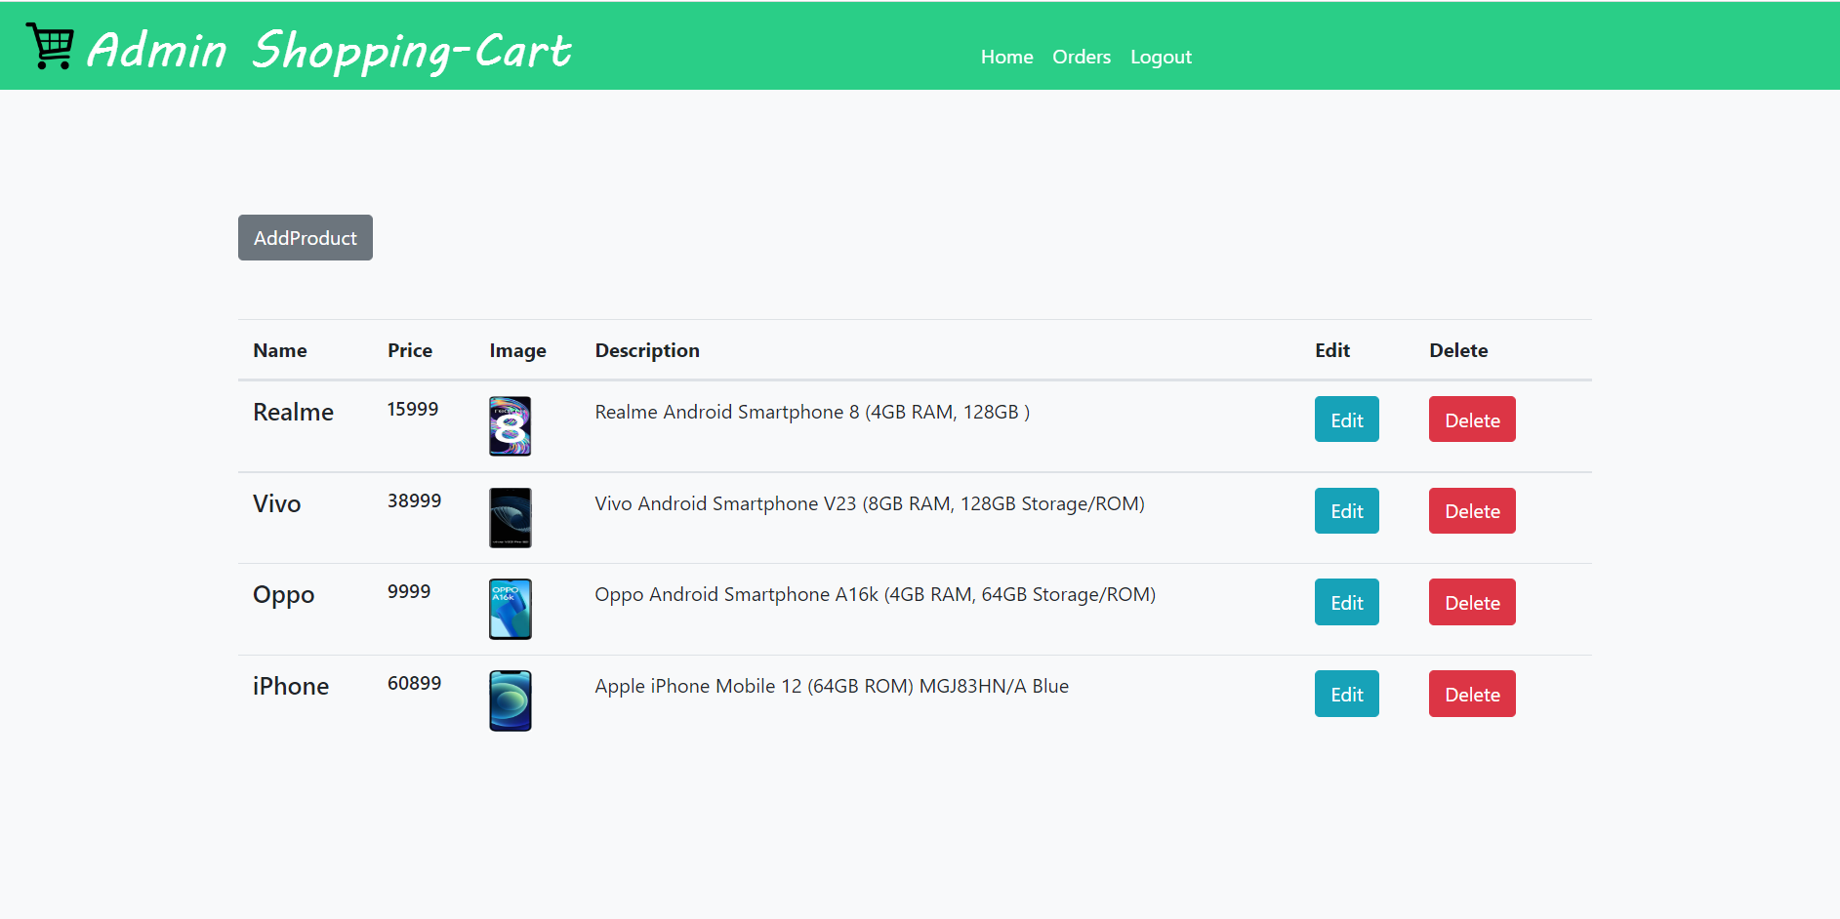The width and height of the screenshot is (1840, 919).
Task: Delete the Realme product
Action: click(x=1471, y=420)
